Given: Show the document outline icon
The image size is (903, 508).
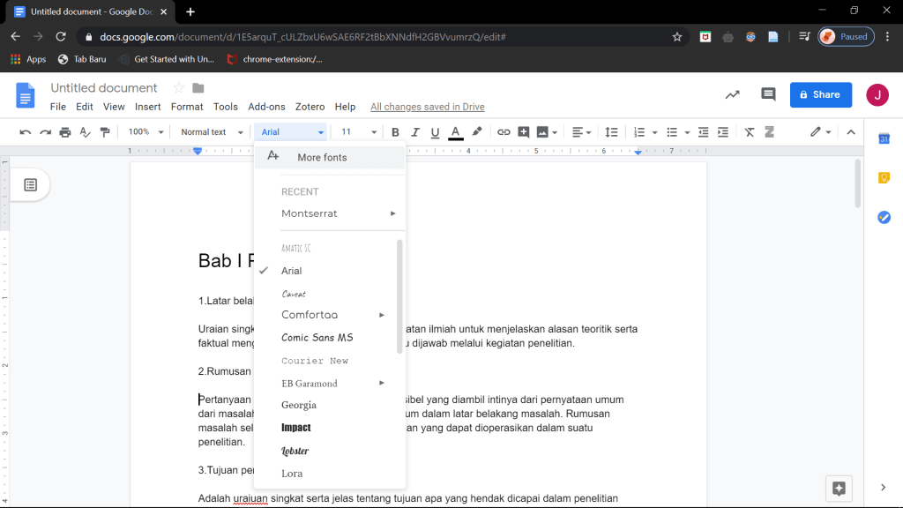Looking at the screenshot, I should [x=31, y=184].
